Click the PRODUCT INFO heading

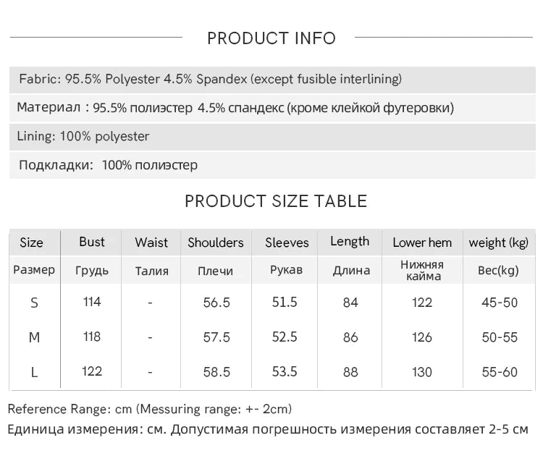(271, 38)
